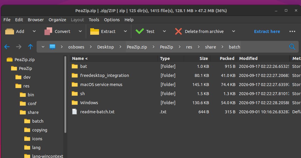The image size is (301, 158).
Task: Navigate to PeaZip.zip in the breadcrumb
Action: coord(137,47)
